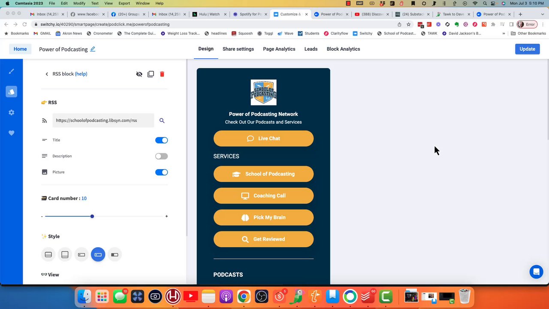Image resolution: width=549 pixels, height=309 pixels.
Task: Select the first card style option
Action: point(48,254)
